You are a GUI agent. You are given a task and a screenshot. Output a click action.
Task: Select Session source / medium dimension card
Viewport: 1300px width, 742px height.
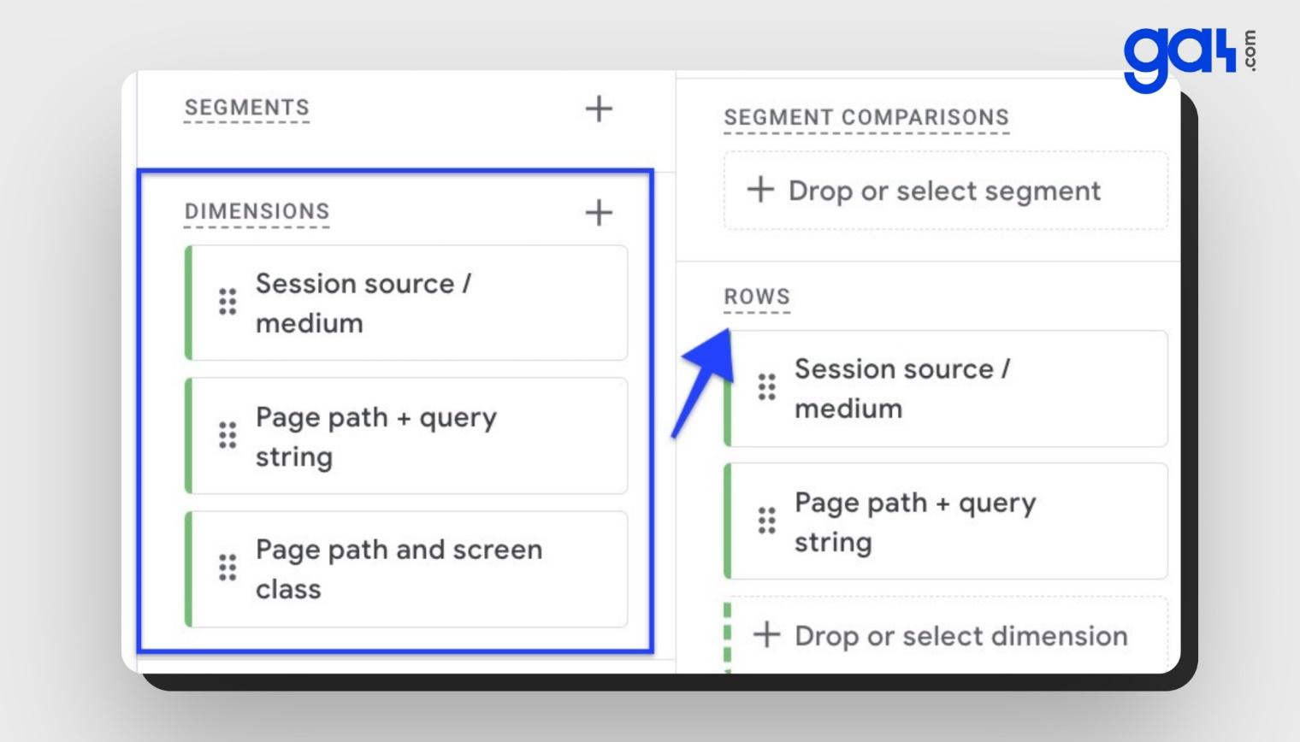pyautogui.click(x=406, y=303)
